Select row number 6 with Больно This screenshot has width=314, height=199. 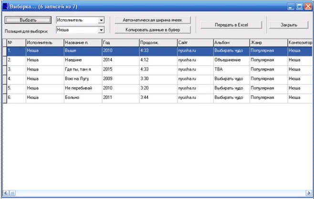tap(82, 98)
